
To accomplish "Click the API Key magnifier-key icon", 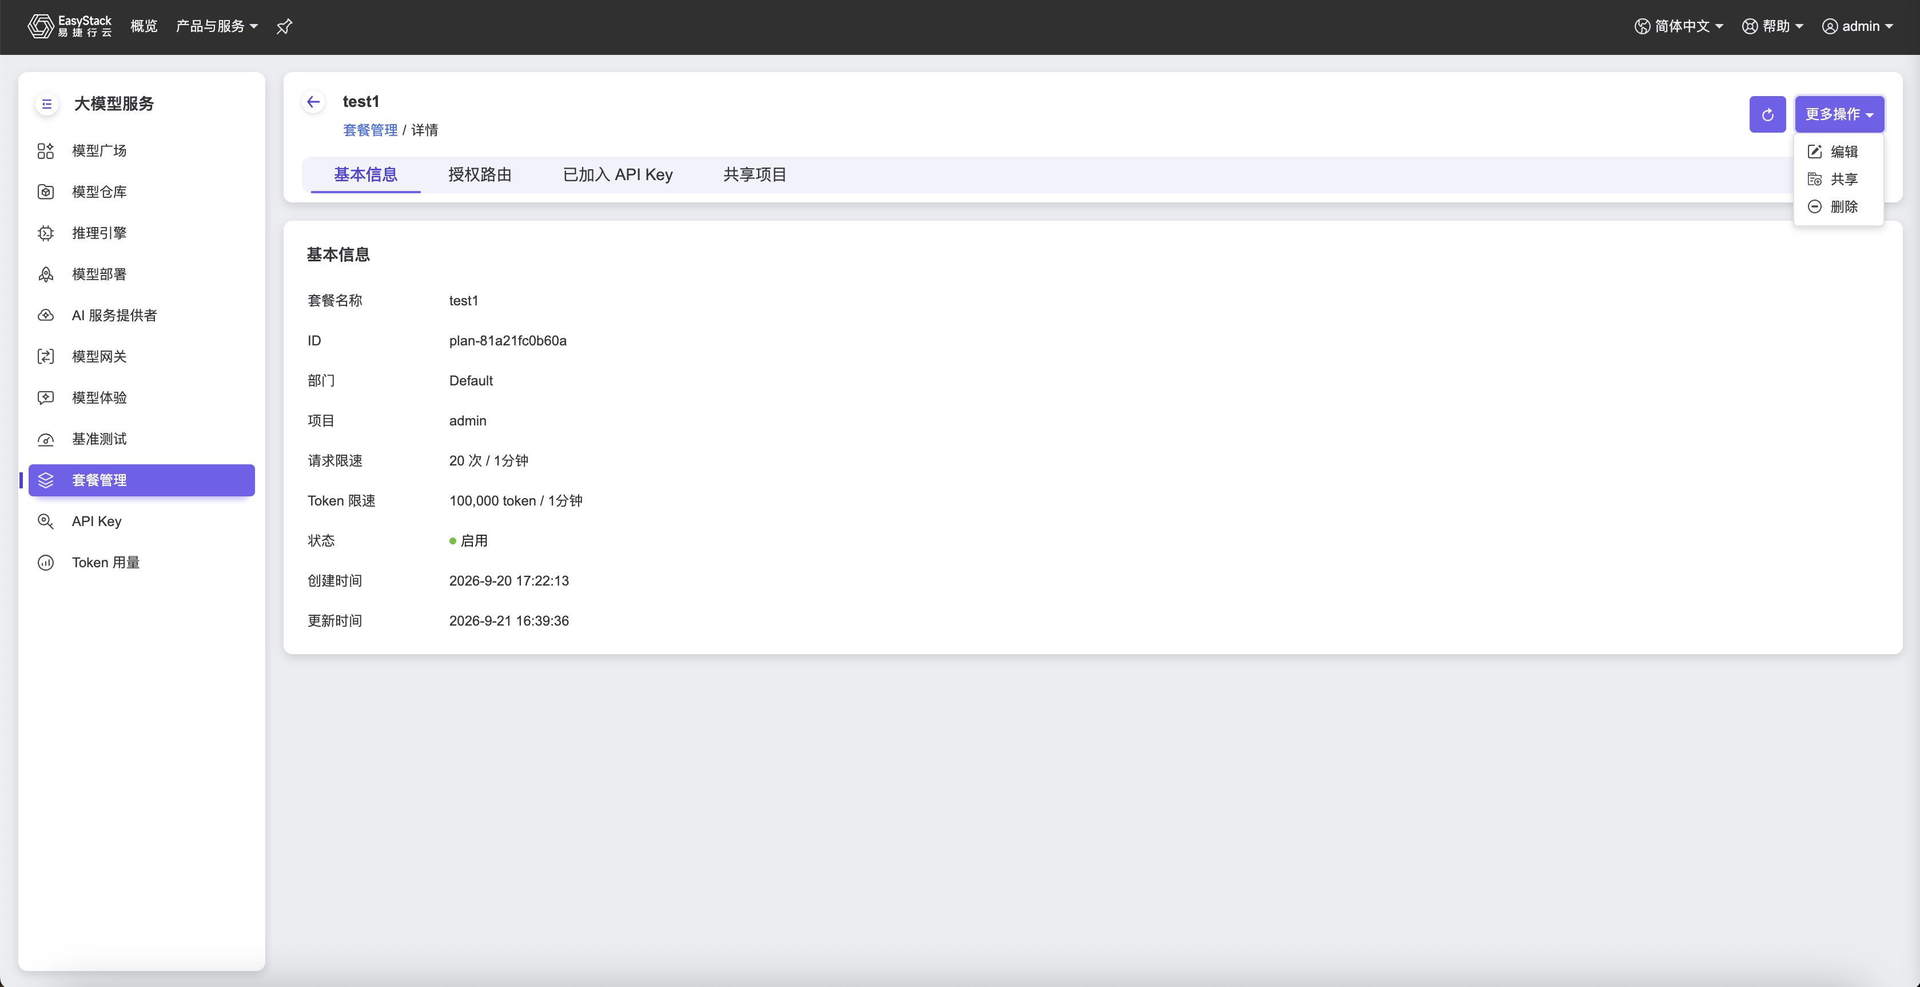I will tap(46, 521).
